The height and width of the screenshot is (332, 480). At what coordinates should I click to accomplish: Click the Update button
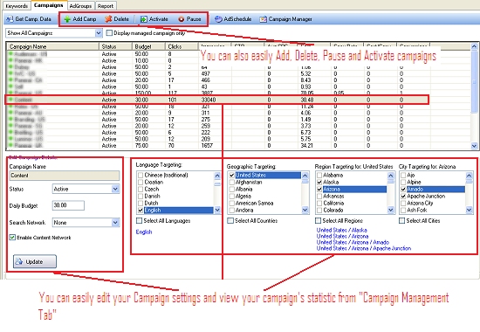35,261
